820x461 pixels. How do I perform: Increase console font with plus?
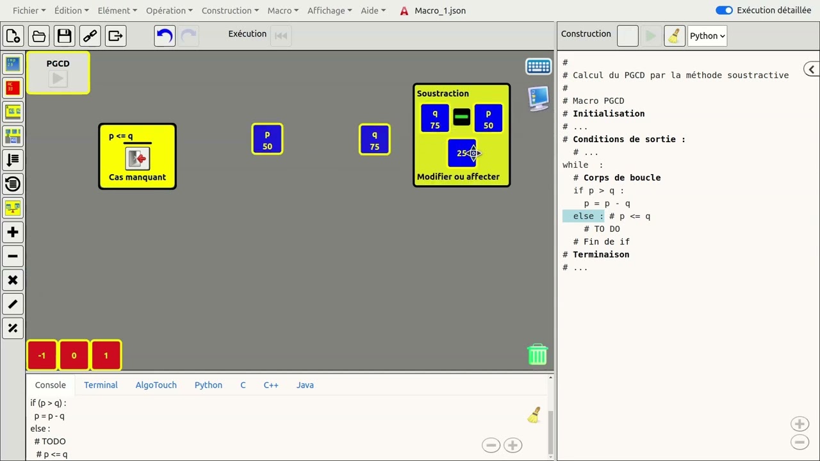512,445
